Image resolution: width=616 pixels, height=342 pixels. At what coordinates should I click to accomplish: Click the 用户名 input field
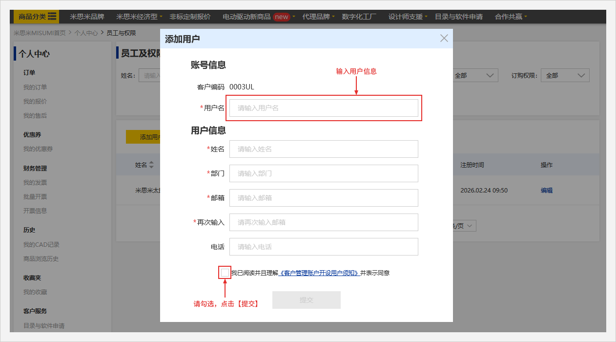point(324,108)
